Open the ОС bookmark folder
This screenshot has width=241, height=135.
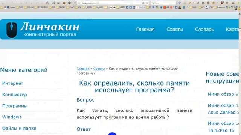pos(3,7)
